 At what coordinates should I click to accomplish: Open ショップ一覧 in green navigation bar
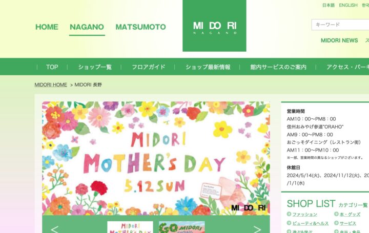[95, 67]
